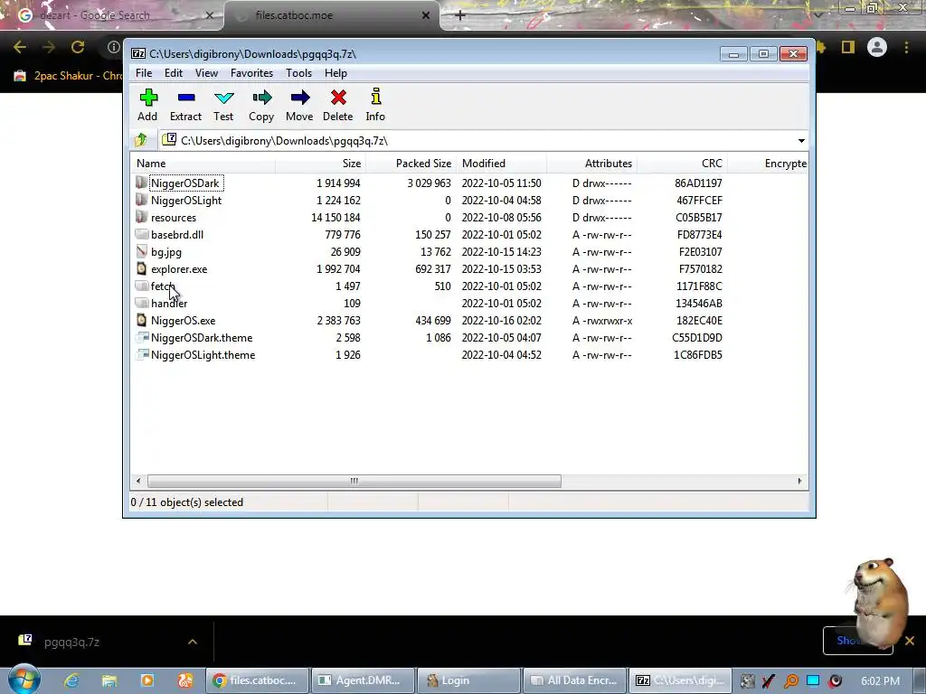Screen dimensions: 926x694
Task: Click the scrollbar right arrow
Action: [799, 481]
